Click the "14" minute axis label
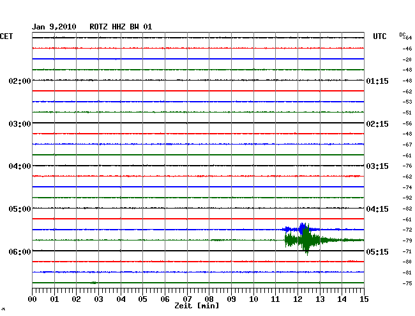The width and height of the screenshot is (415, 316). click(x=342, y=299)
